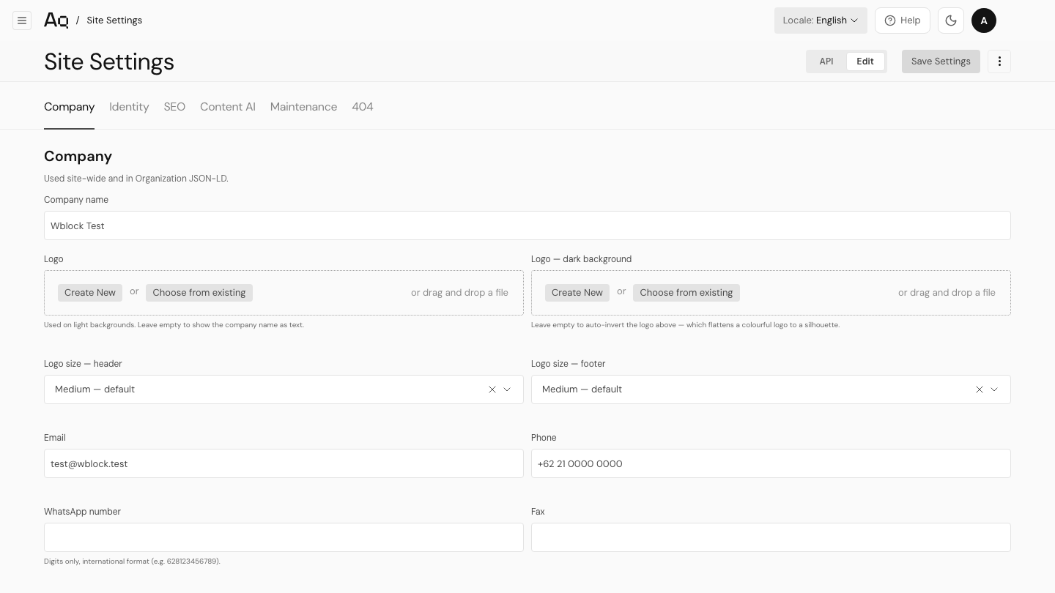This screenshot has height=593, width=1055.
Task: Click the 'Used on light backgrounds' hint
Action: click(174, 325)
